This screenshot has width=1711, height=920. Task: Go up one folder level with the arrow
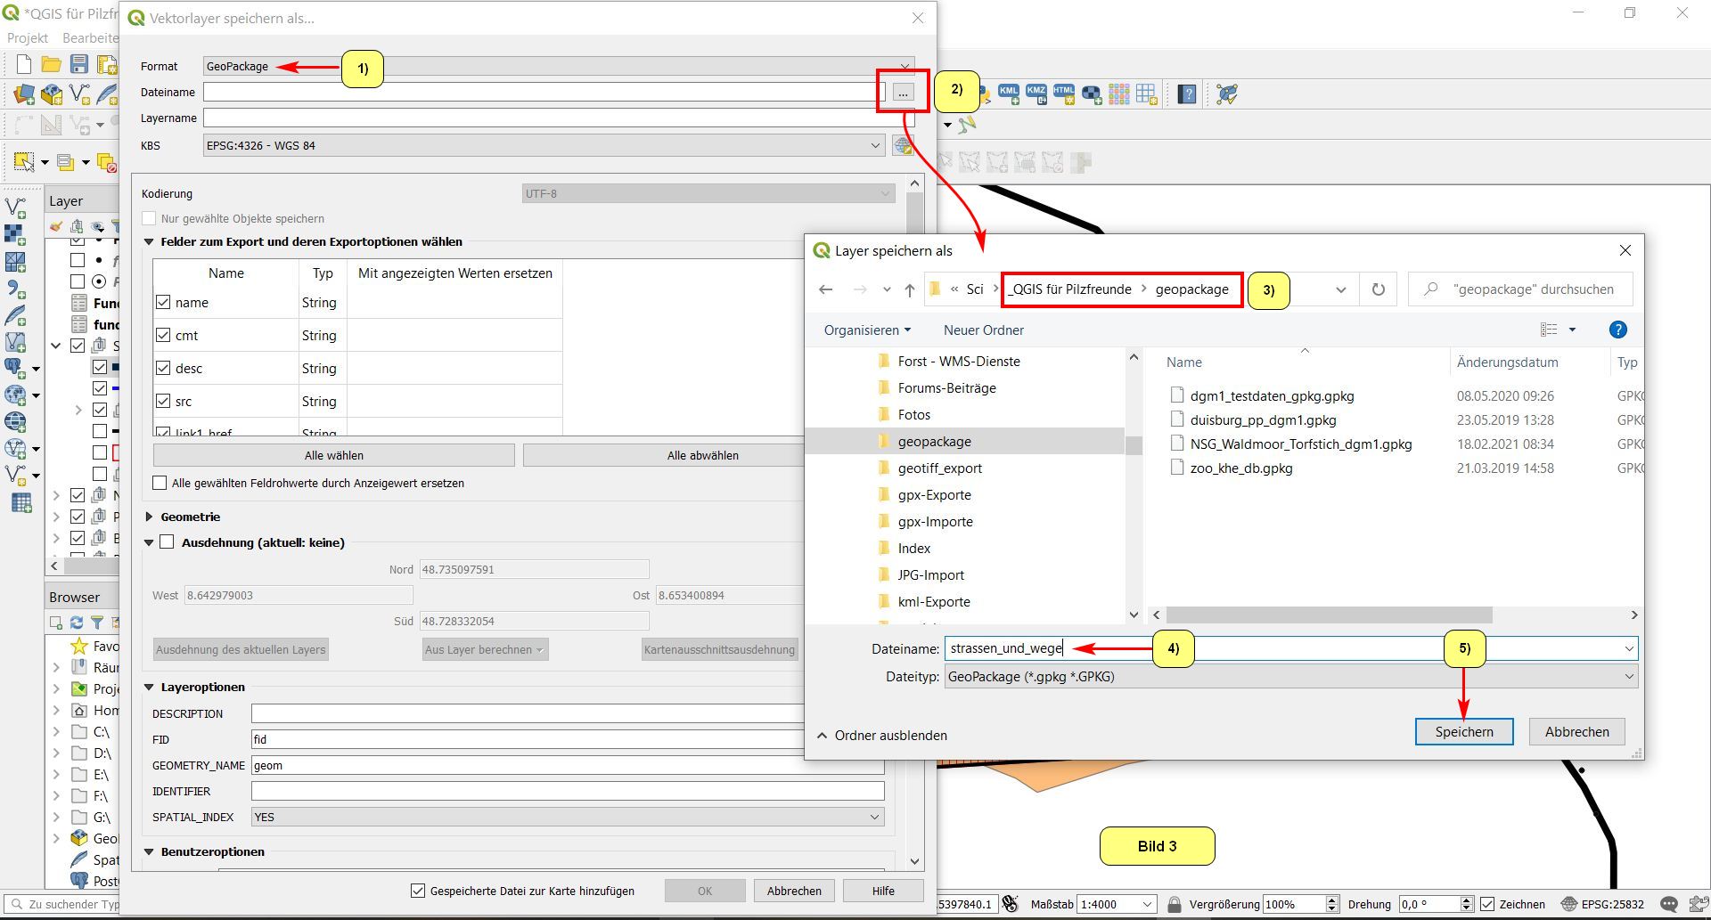(909, 289)
